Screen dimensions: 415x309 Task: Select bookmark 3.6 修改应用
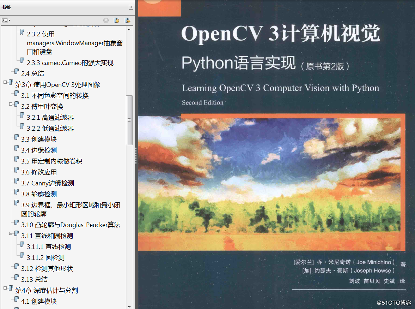(x=39, y=172)
